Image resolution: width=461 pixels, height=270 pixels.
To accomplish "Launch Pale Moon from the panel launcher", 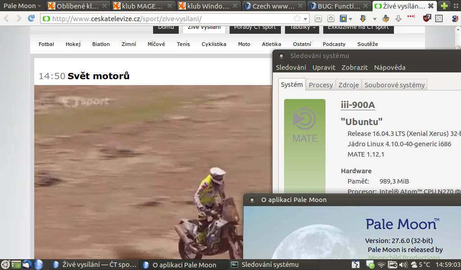I will coord(38,265).
